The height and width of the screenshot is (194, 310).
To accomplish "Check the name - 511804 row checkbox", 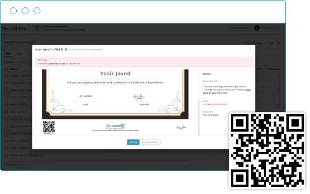I will pyautogui.click(x=6, y=141).
